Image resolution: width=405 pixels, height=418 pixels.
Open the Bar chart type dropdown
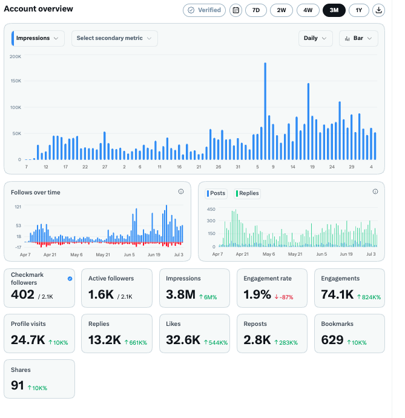click(x=358, y=38)
